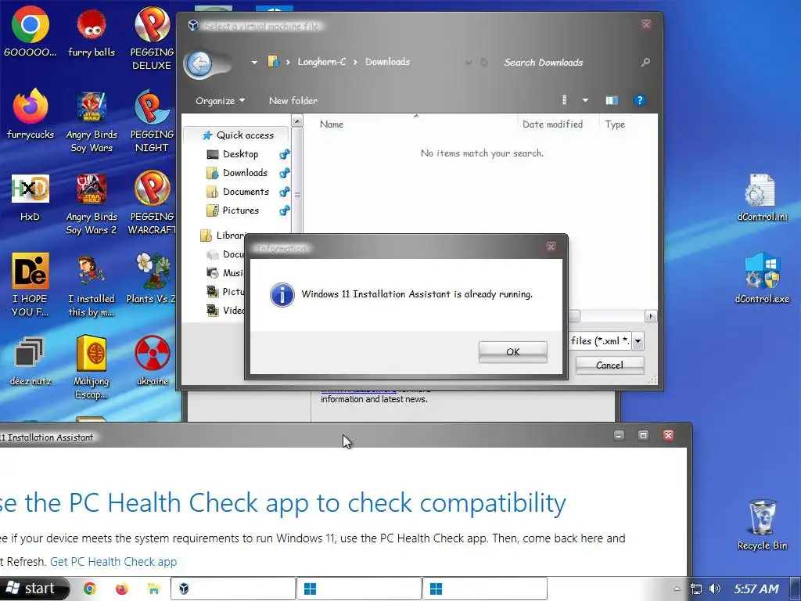Click the taskbar clock showing 5:57 AM
Viewport: 801px width, 601px height.
pyautogui.click(x=756, y=588)
